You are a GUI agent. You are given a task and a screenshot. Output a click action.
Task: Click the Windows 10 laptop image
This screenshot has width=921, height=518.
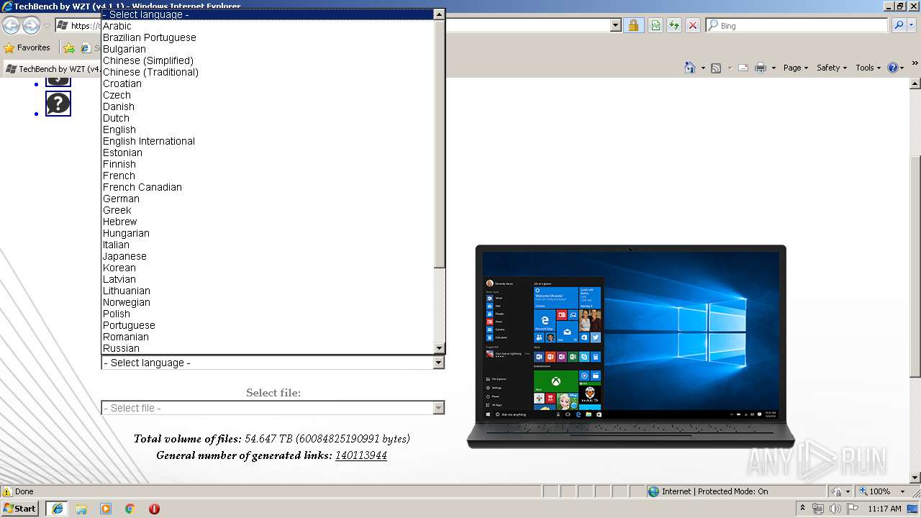[x=631, y=347]
